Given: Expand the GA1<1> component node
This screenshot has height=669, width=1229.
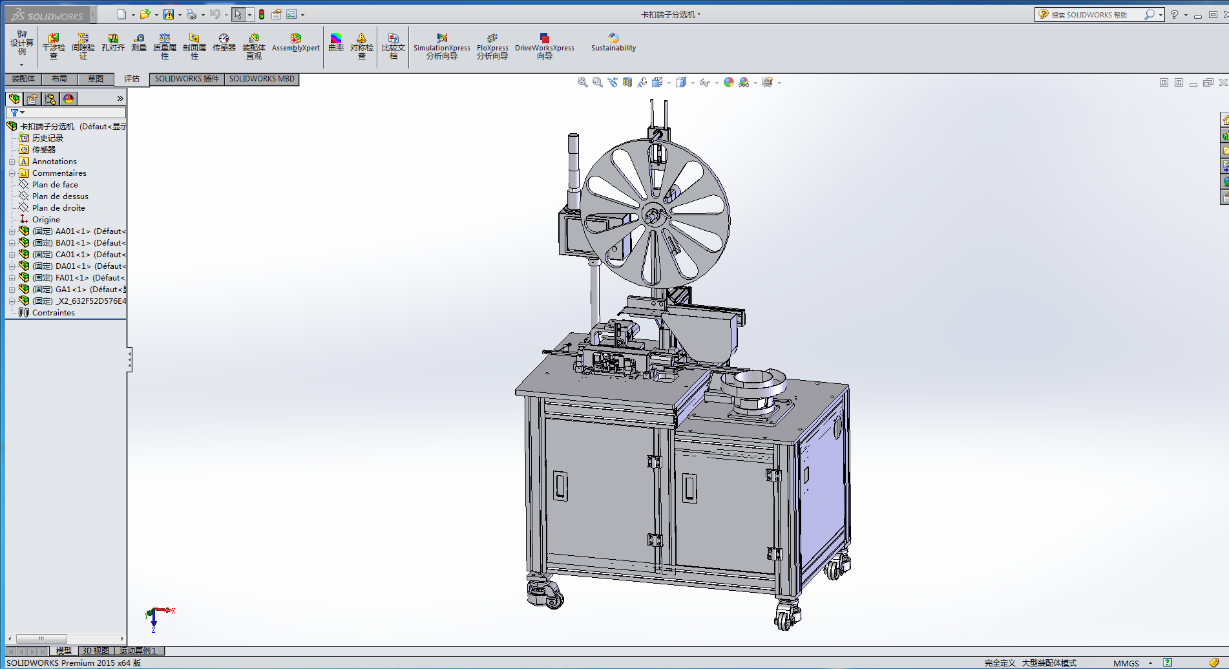Looking at the screenshot, I should click(12, 290).
